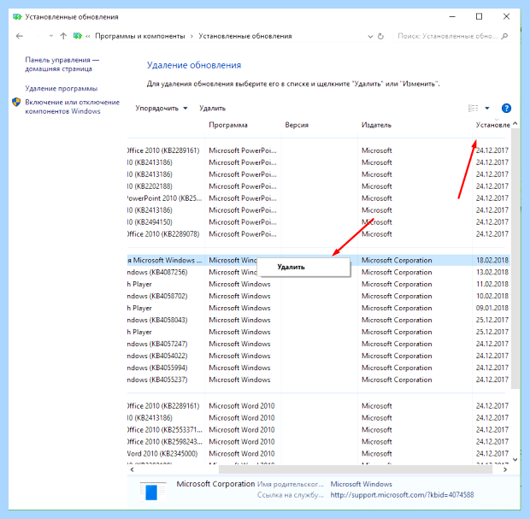Image resolution: width=530 pixels, height=519 pixels.
Task: Open 'Панель управления — домашняя страница' link
Action: [x=62, y=64]
